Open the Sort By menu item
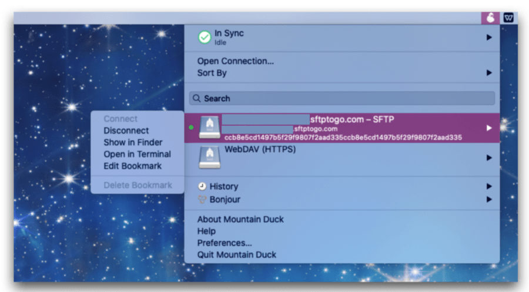 212,73
